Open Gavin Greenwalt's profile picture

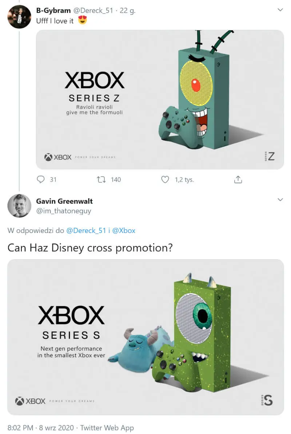click(19, 206)
